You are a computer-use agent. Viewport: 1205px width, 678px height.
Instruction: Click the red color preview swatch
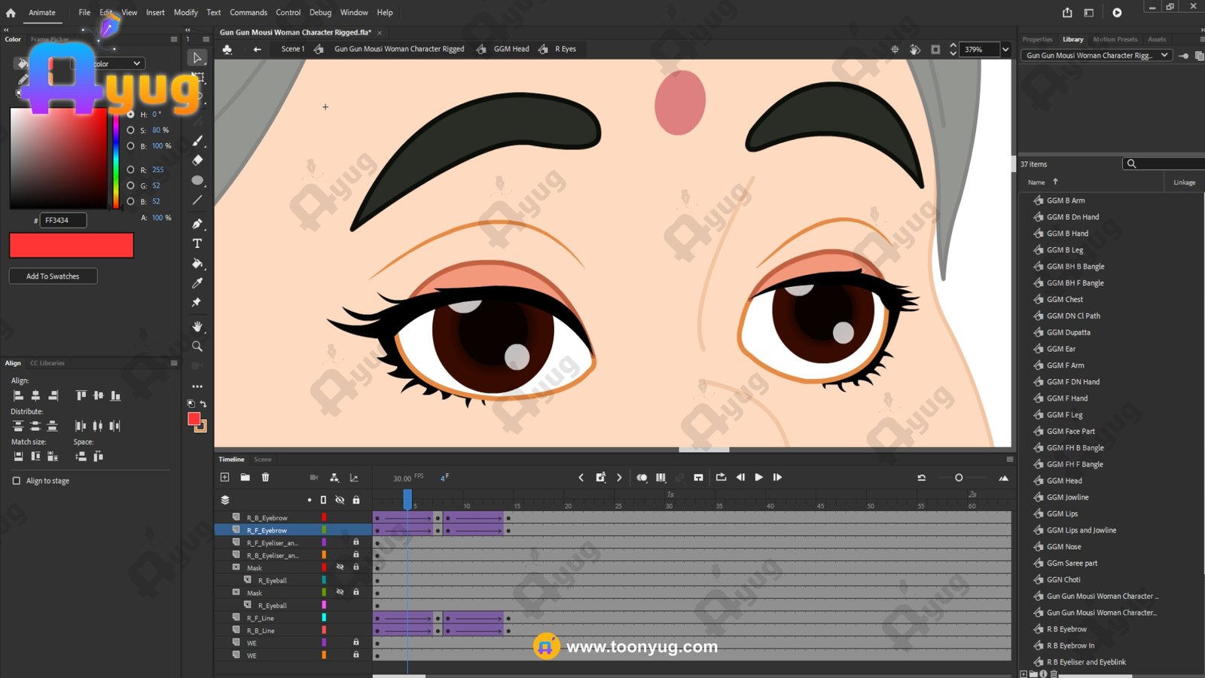[x=72, y=245]
